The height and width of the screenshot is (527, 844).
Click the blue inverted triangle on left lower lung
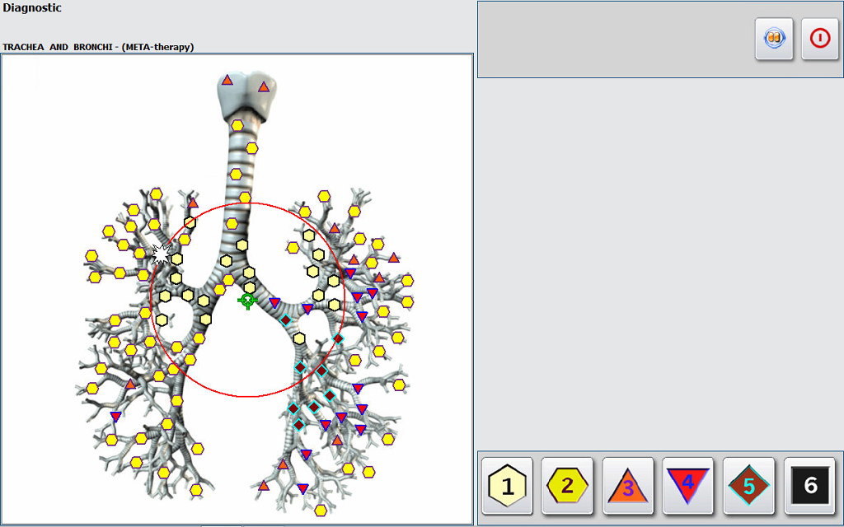click(x=115, y=416)
